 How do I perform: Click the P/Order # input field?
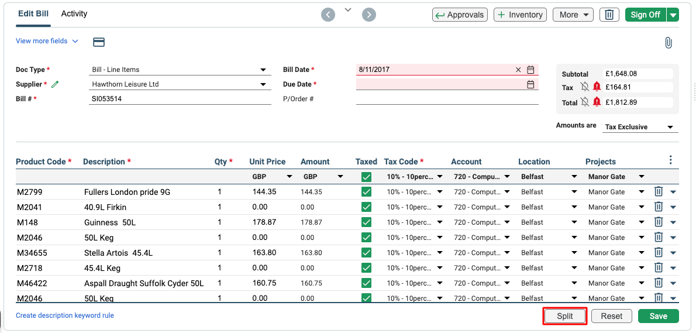447,99
